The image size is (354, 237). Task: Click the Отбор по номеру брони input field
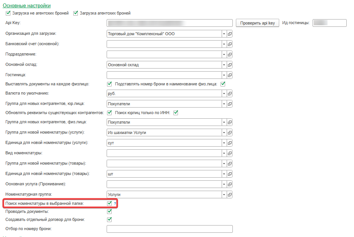tap(170, 229)
